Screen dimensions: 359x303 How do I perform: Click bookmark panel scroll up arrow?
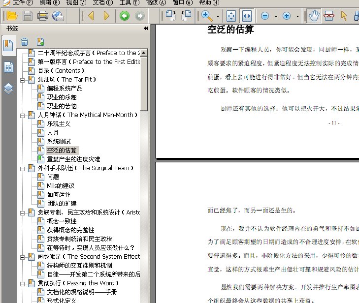tap(144, 53)
